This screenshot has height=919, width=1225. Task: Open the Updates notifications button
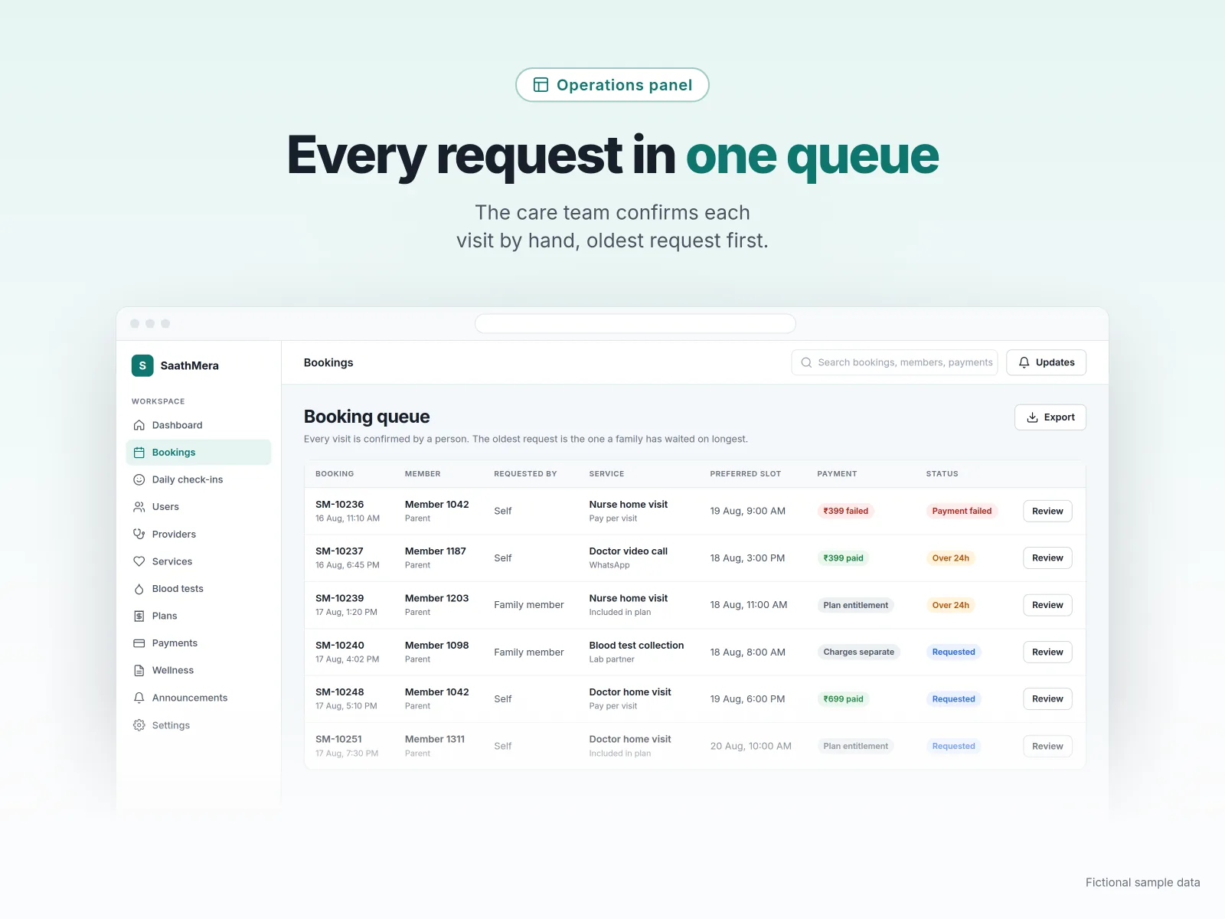click(1046, 362)
